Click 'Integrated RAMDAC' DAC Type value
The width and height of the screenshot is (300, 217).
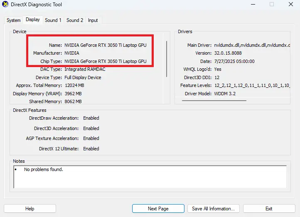pos(85,69)
